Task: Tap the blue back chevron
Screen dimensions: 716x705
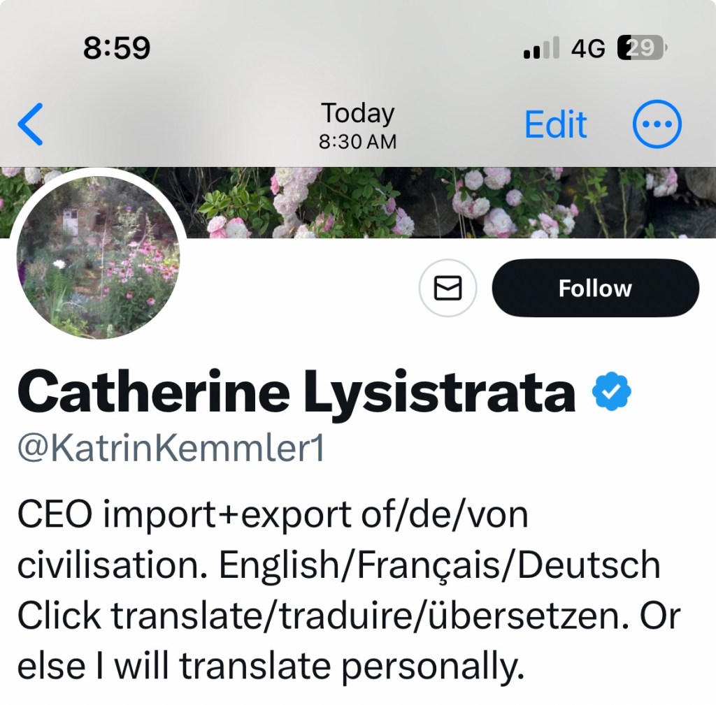Action: 31,124
